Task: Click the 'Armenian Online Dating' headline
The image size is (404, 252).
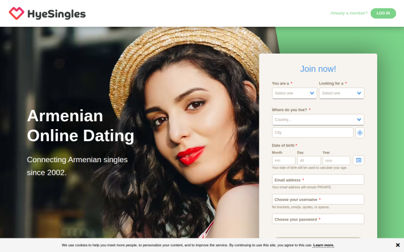Action: [x=80, y=126]
